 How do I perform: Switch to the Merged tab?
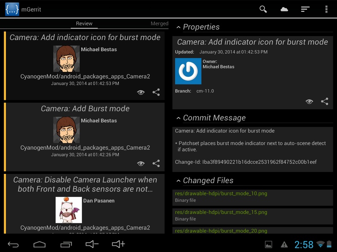click(160, 24)
